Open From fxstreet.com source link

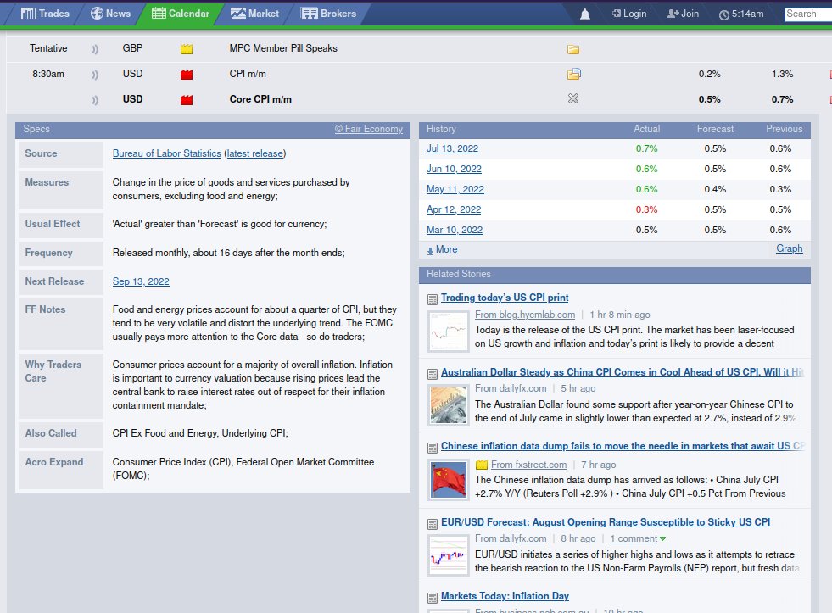click(528, 465)
